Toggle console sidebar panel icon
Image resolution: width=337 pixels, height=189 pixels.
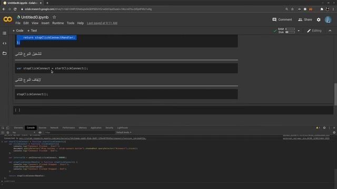(3, 132)
